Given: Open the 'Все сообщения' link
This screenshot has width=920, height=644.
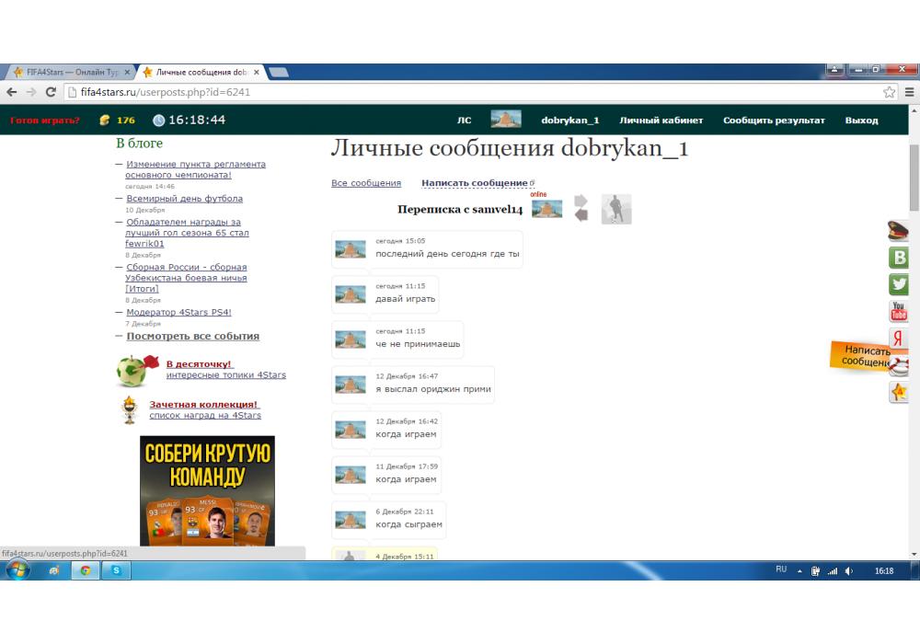Looking at the screenshot, I should click(366, 183).
